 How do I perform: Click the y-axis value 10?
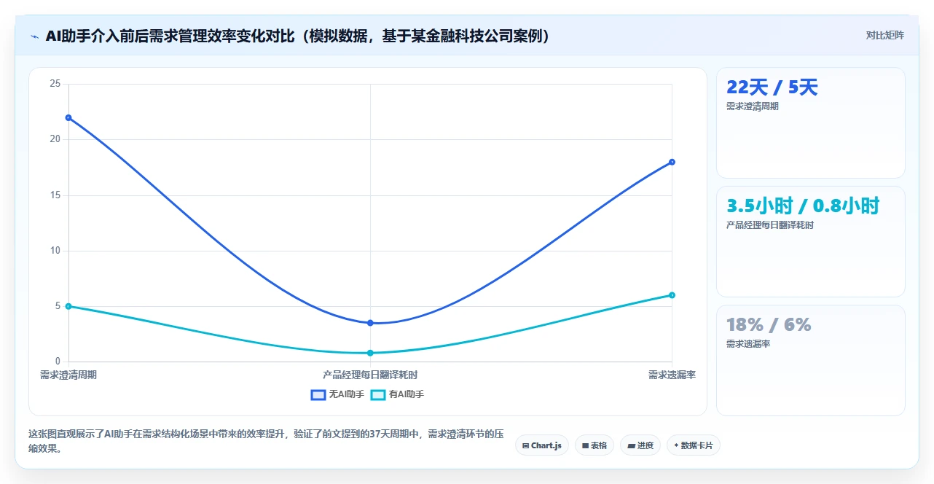55,251
